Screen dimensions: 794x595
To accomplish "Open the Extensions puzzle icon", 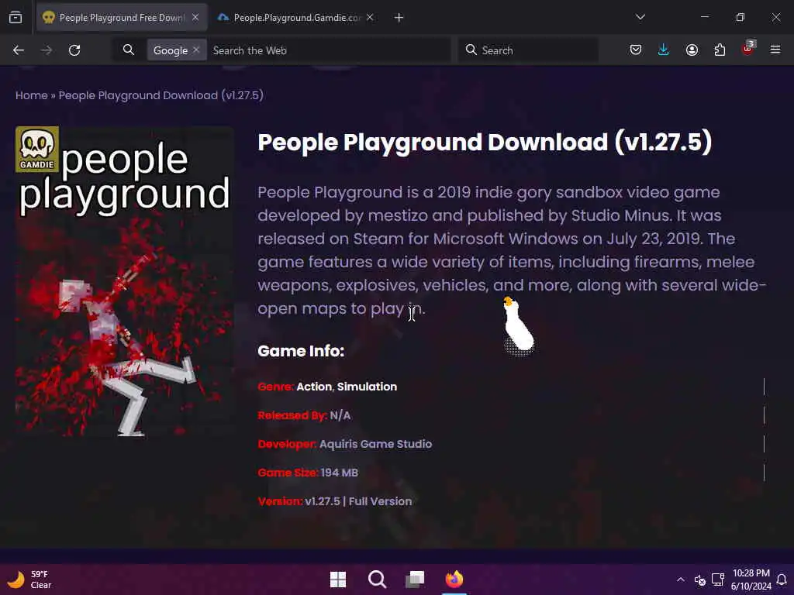I will click(x=720, y=50).
